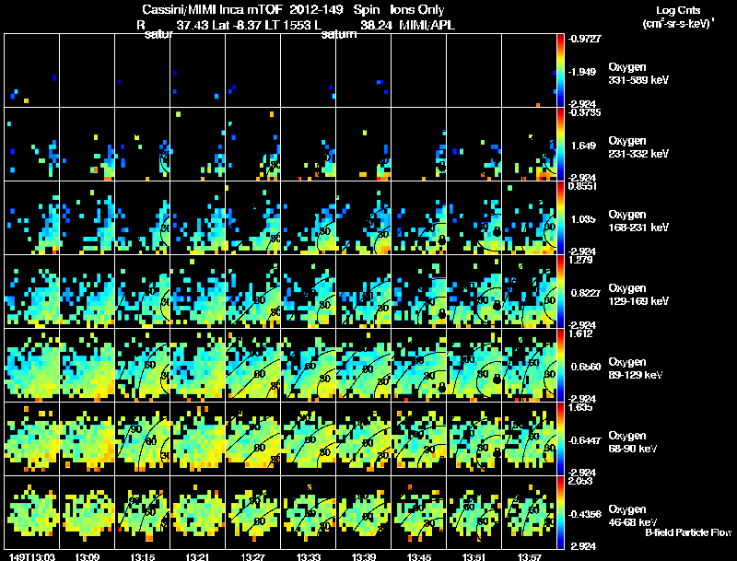
Task: Click the Log Cnts units legend title
Action: [x=678, y=17]
